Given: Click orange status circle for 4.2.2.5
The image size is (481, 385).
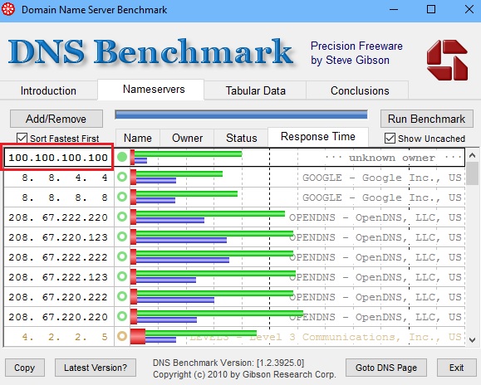Looking at the screenshot, I should (x=122, y=336).
